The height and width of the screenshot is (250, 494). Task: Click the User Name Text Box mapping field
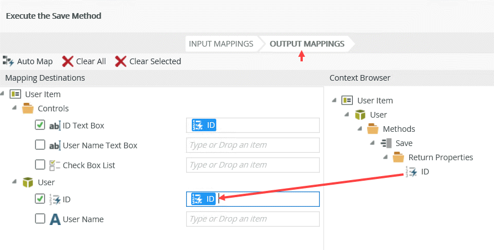point(253,145)
